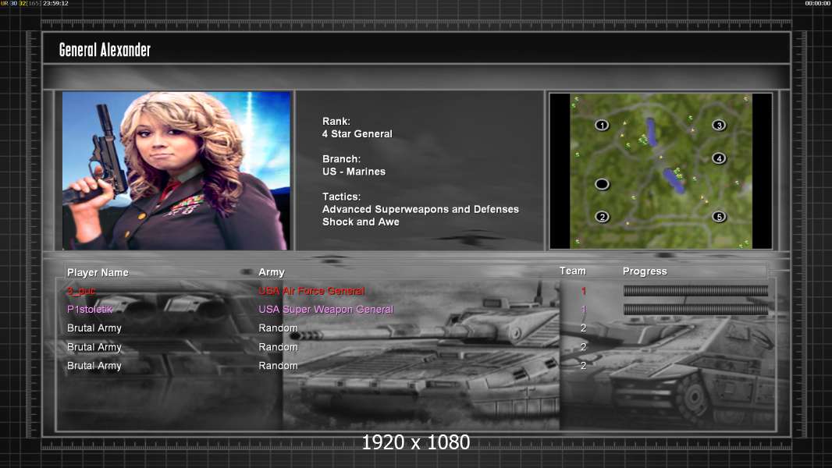Click the 'Player Name' column header
This screenshot has width=832, height=468.
coord(98,272)
